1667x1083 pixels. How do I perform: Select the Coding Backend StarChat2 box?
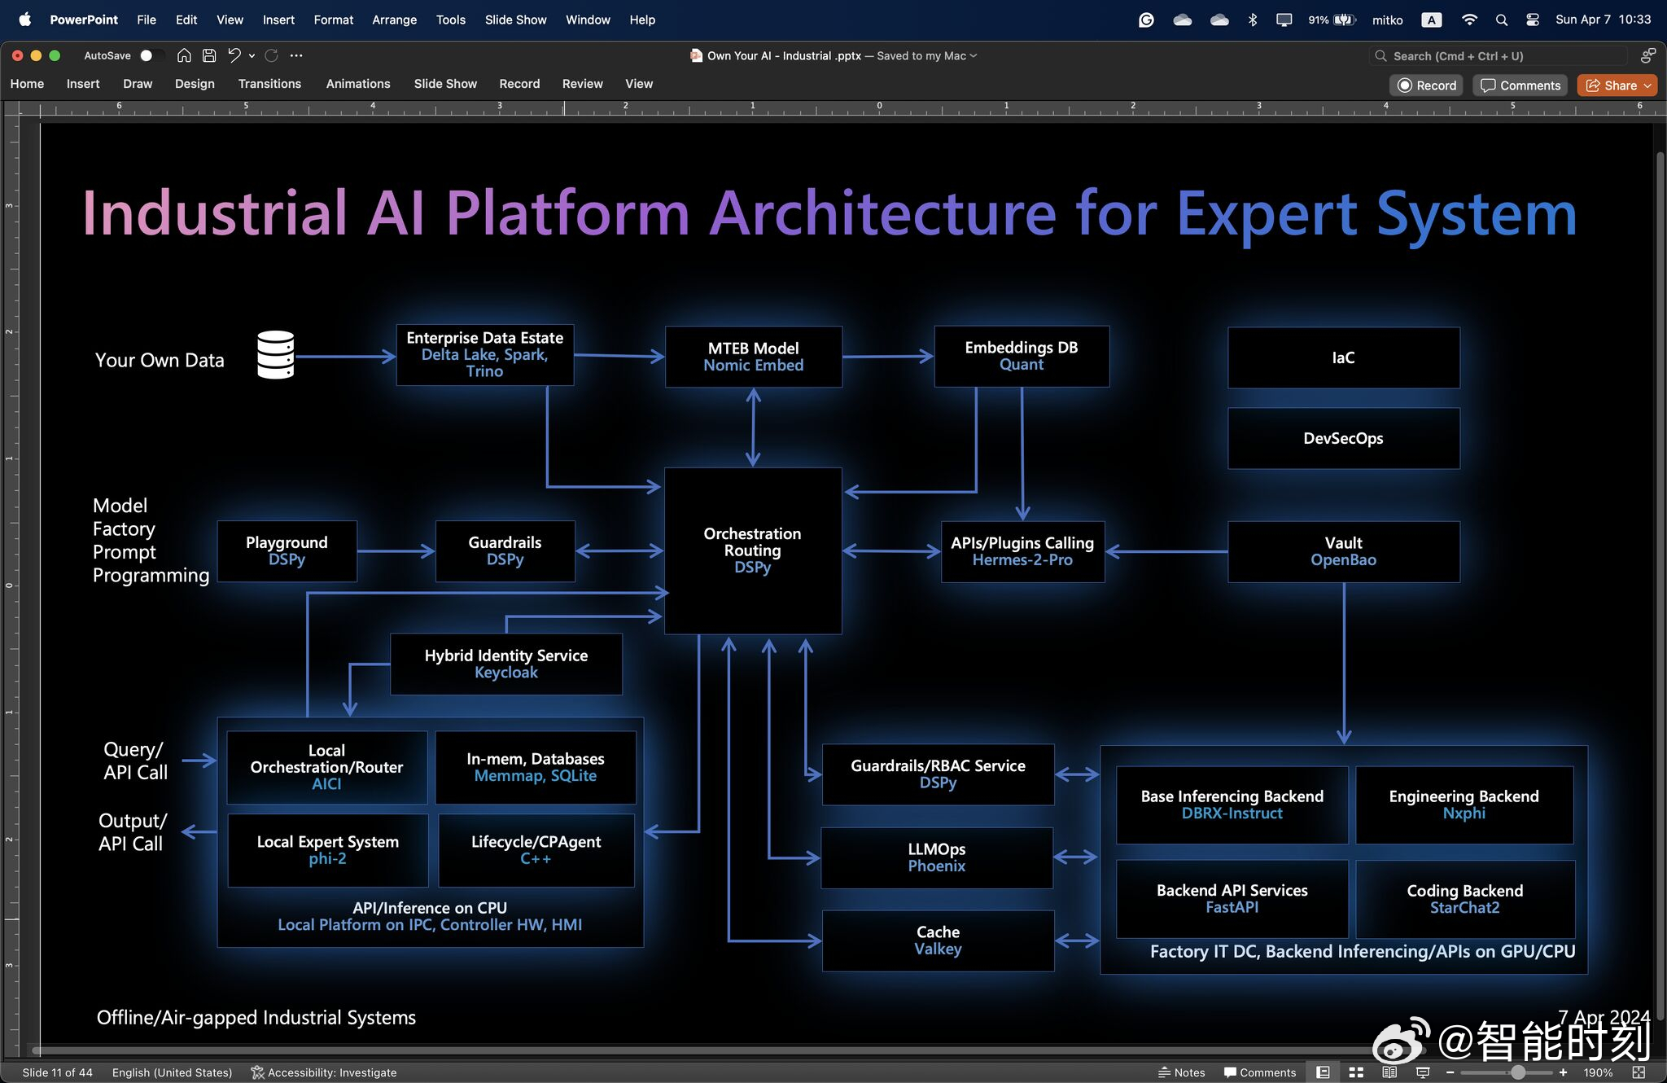point(1465,899)
